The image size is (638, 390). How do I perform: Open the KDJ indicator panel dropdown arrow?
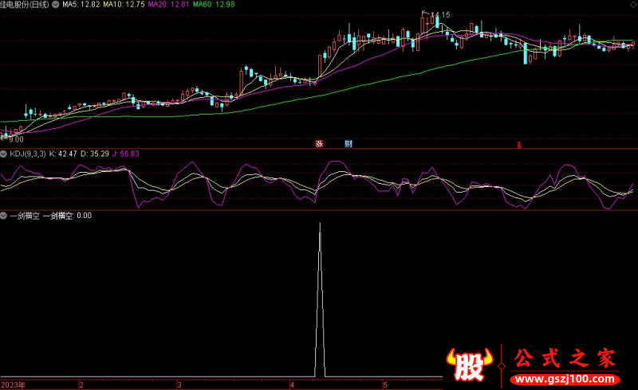click(x=4, y=154)
